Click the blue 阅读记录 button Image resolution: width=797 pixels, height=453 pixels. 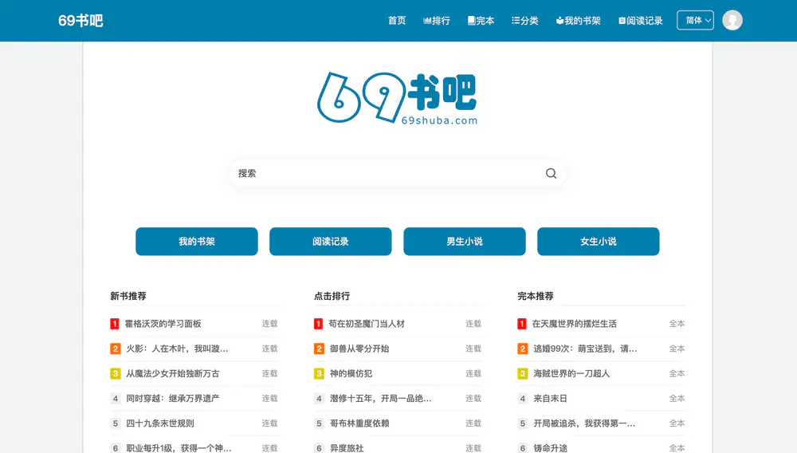click(x=331, y=242)
